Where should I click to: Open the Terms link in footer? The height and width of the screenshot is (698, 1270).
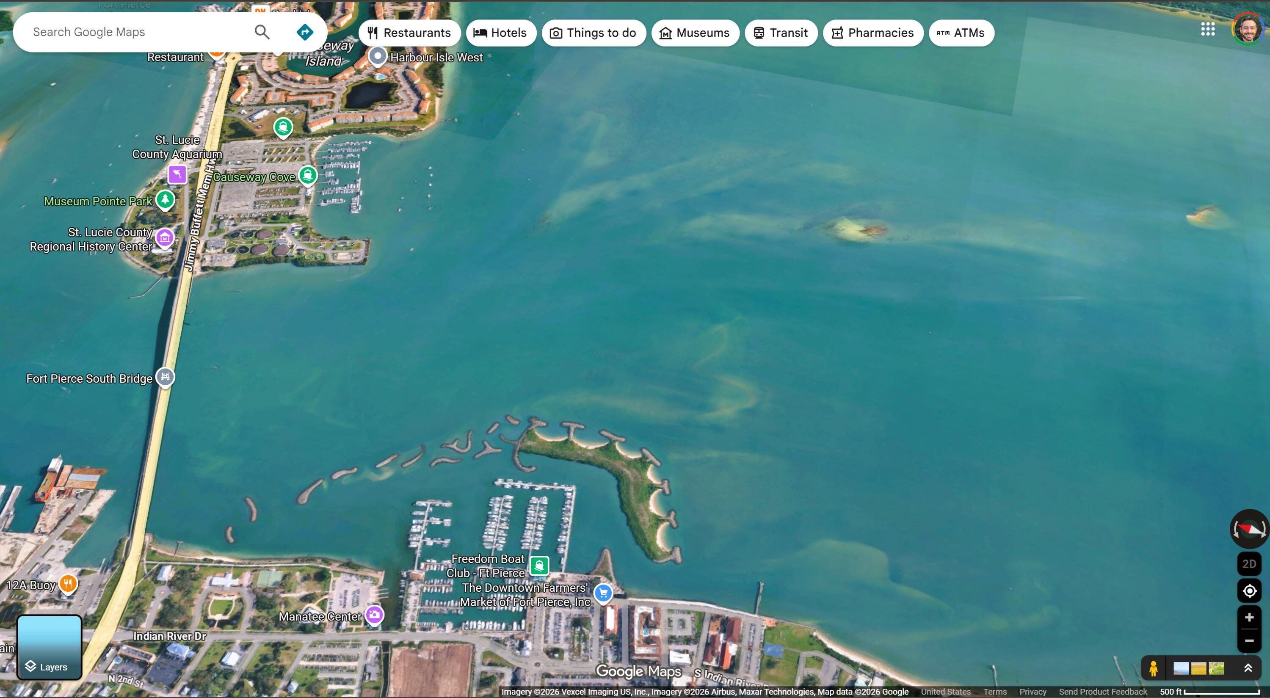(x=994, y=692)
